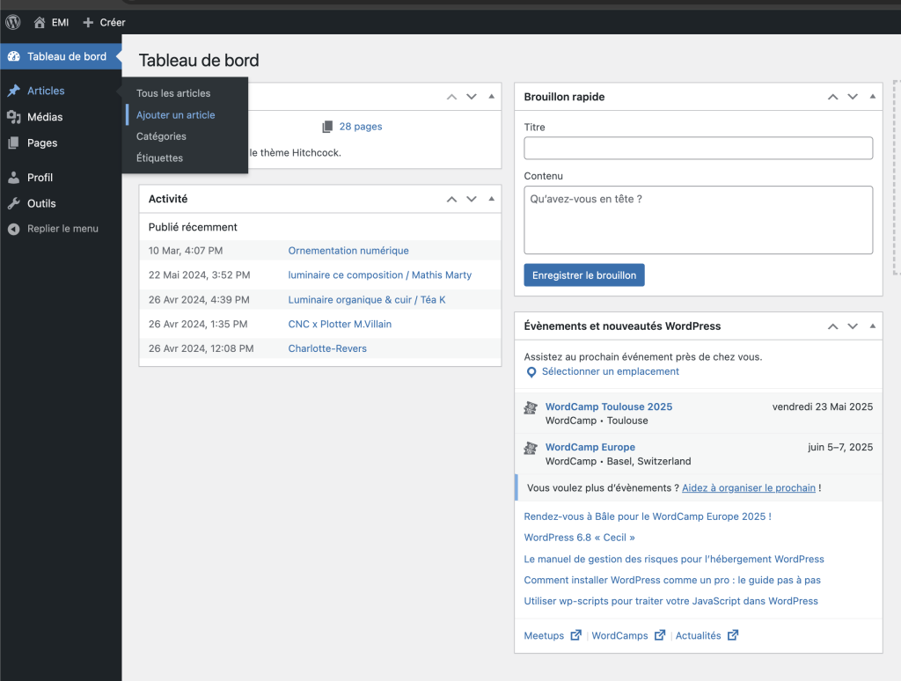The image size is (901, 681).
Task: Click Créer in the admin bar
Action: click(112, 22)
